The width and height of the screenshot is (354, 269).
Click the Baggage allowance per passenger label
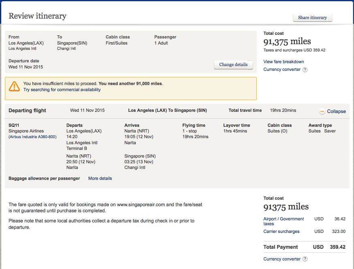tap(44, 178)
